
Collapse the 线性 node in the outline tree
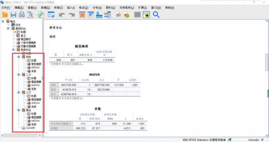[19, 57]
